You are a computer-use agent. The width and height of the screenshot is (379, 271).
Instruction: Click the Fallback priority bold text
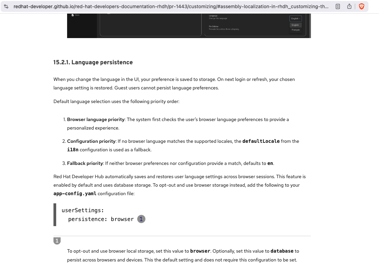point(85,163)
